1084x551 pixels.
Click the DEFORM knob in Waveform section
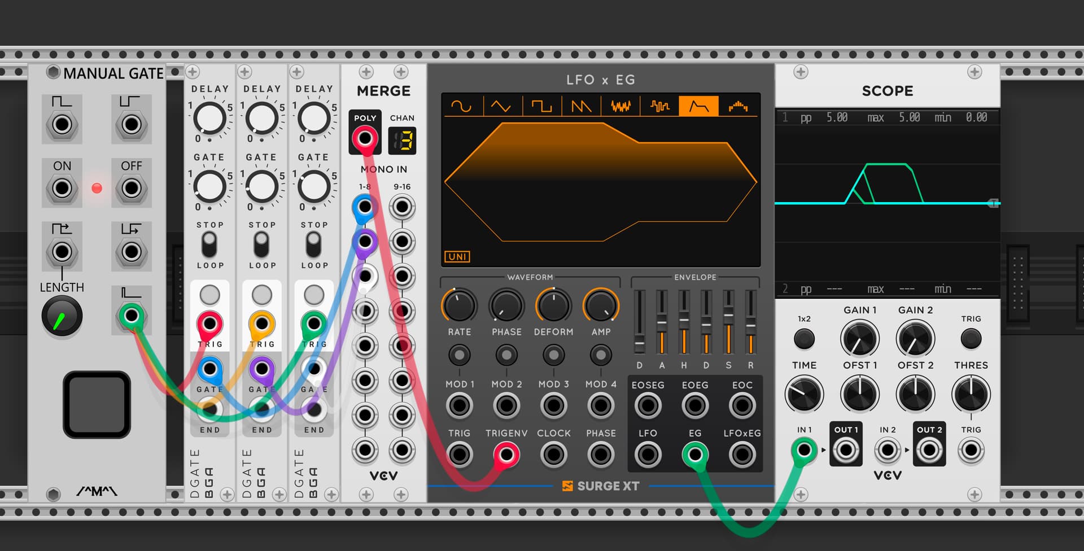(x=554, y=305)
